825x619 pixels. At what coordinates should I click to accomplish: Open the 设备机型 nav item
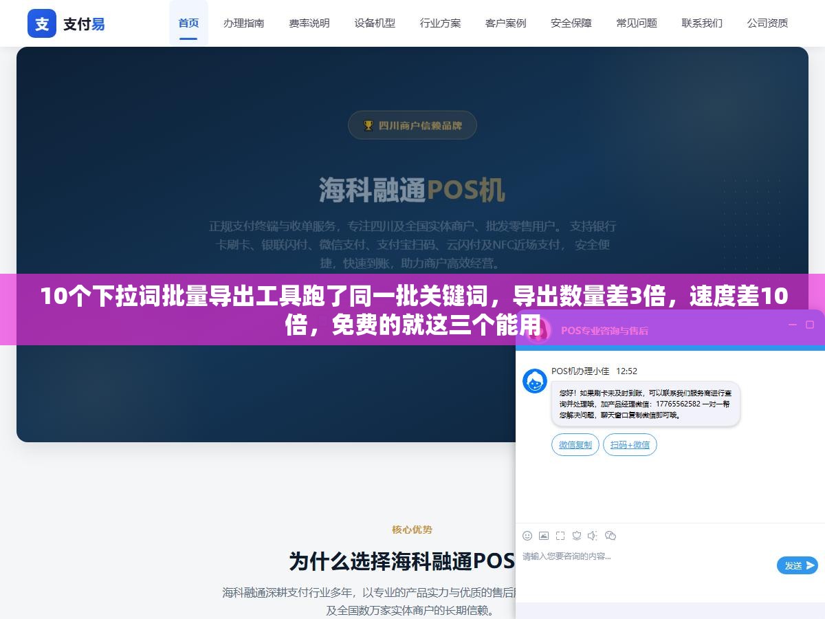pyautogui.click(x=375, y=23)
